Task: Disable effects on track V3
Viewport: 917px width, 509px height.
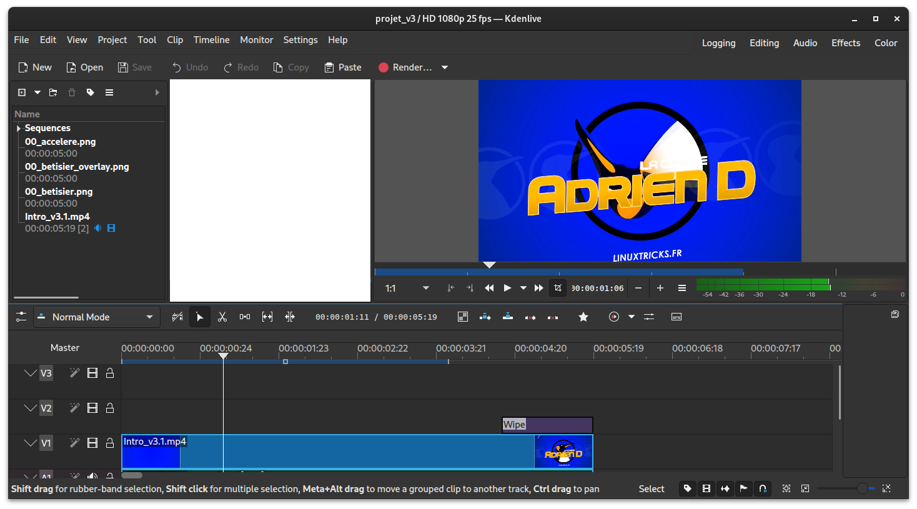Action: [74, 373]
